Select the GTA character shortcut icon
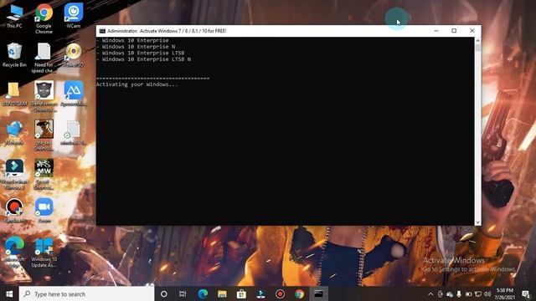 click(44, 135)
